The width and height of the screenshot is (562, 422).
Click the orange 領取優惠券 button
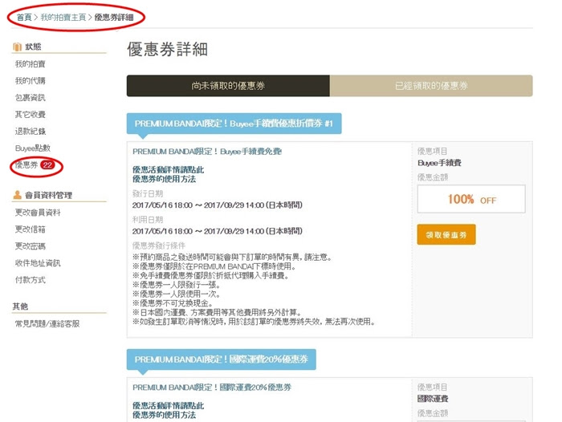pyautogui.click(x=446, y=234)
